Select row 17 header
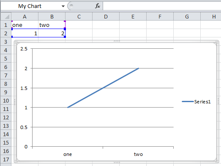The image size is (221, 166). [6, 159]
